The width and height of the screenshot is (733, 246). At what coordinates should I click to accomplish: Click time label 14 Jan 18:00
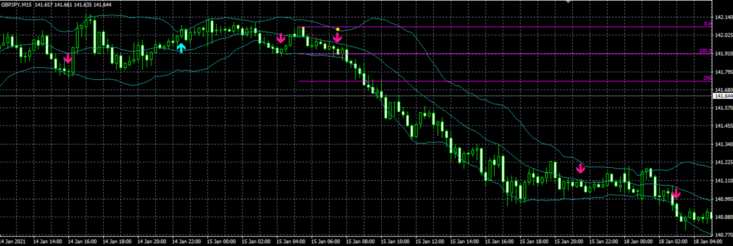tap(117, 242)
